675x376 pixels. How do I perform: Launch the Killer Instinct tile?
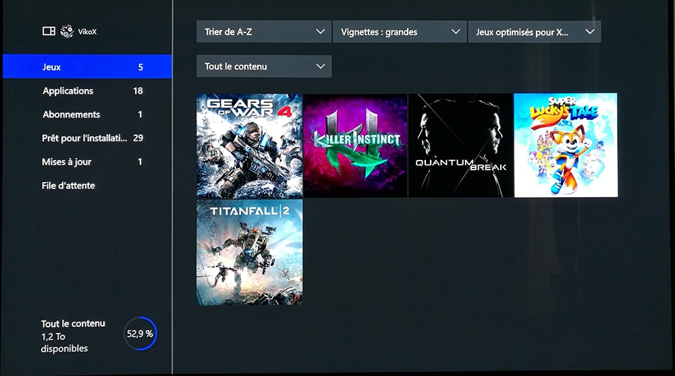click(x=355, y=146)
